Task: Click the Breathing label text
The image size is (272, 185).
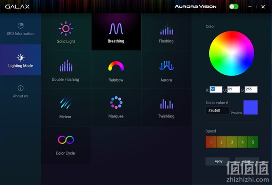Action: click(x=116, y=41)
